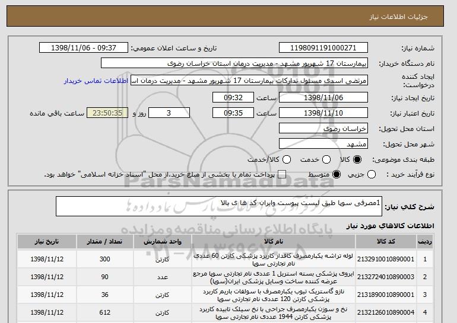
Task: Click quantity 90 in row 2
Action: (x=105, y=277)
